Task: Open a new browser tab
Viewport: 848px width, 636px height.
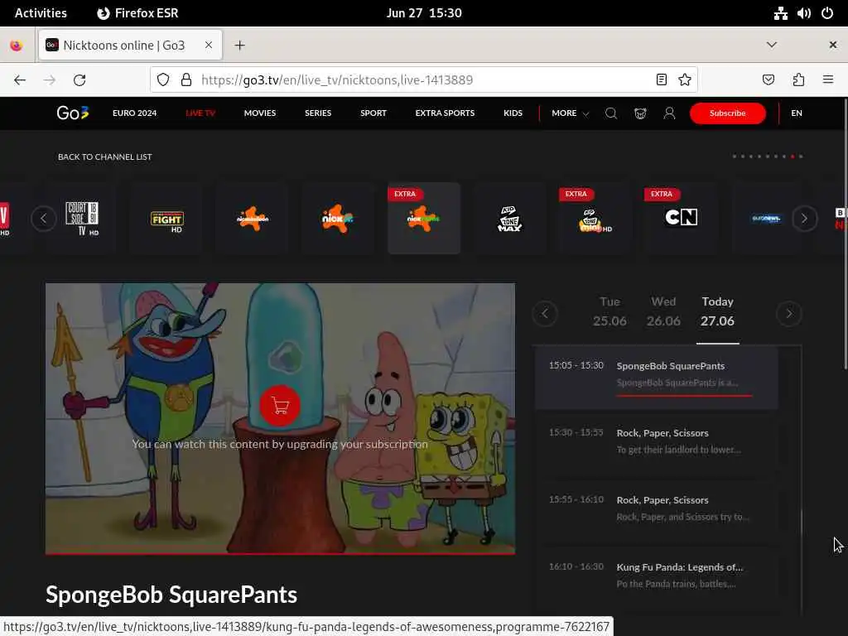Action: point(239,46)
